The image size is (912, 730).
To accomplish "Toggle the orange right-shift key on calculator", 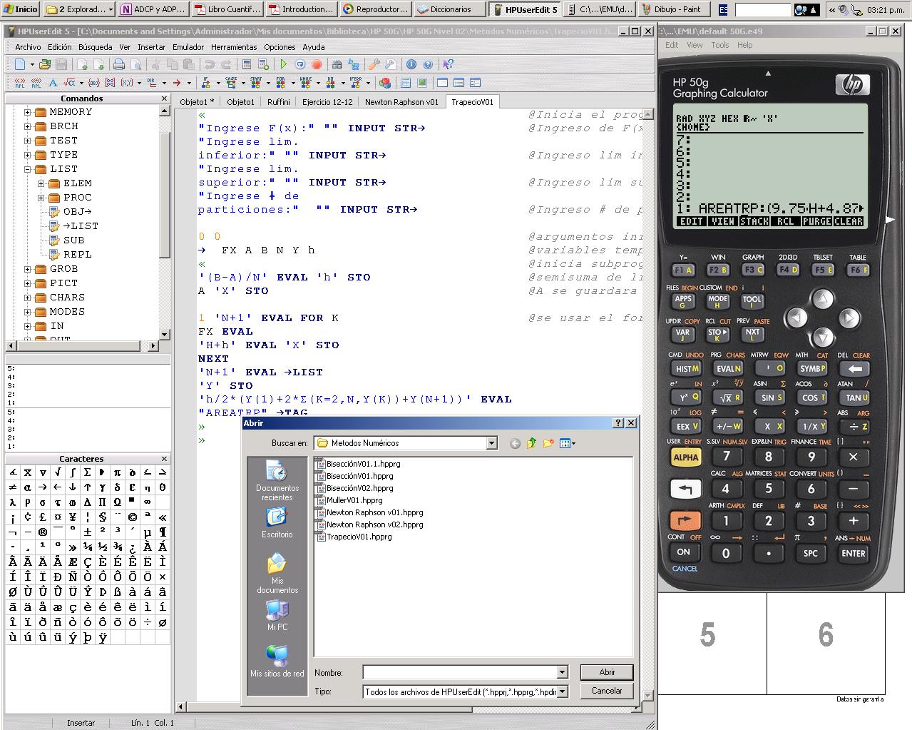I will 686,521.
